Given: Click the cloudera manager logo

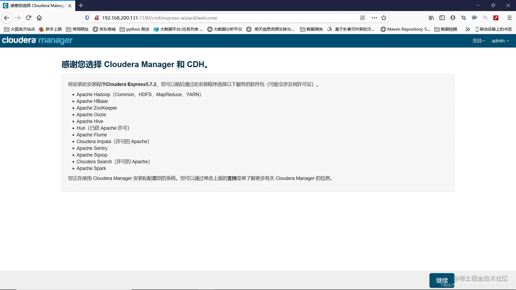Looking at the screenshot, I should click(x=37, y=41).
